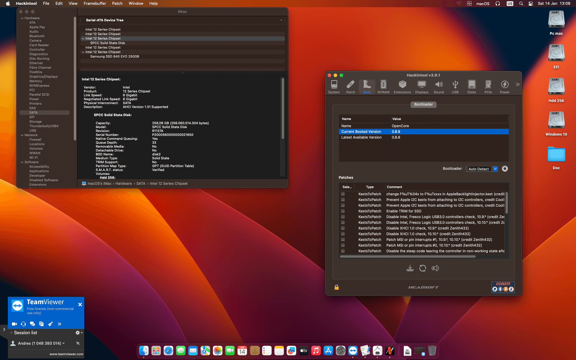Click the lock icon in Hackintool window
576x360 pixels.
point(337,287)
